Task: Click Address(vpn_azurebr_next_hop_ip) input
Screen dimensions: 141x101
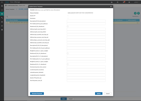Action: click(86, 35)
